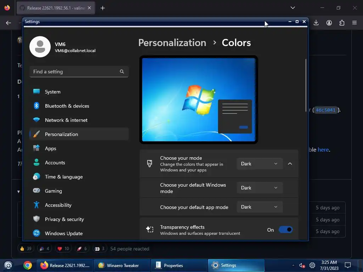
Task: Open Network & internet via the Wi-Fi icon
Action: (37, 120)
